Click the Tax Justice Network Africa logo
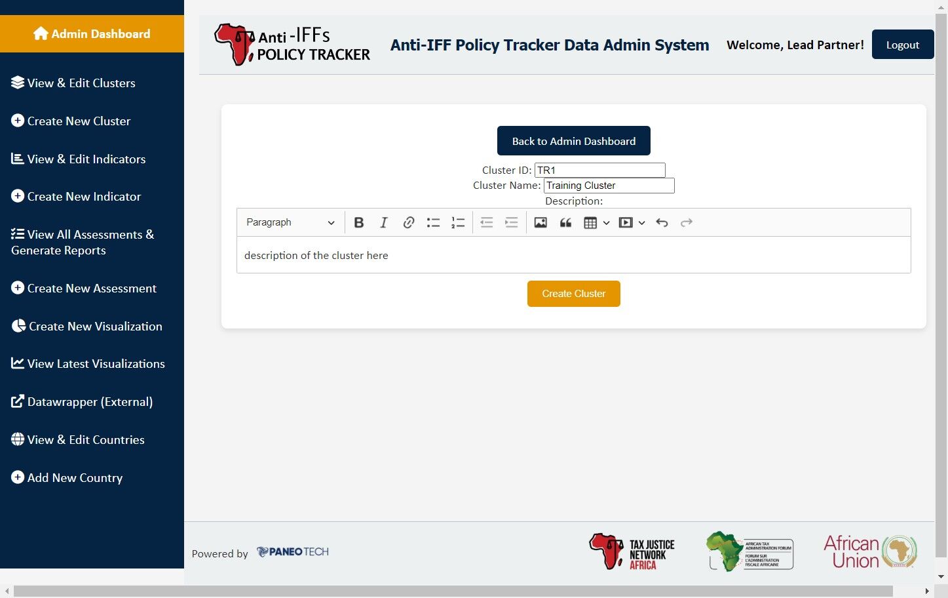The height and width of the screenshot is (598, 948). (632, 551)
